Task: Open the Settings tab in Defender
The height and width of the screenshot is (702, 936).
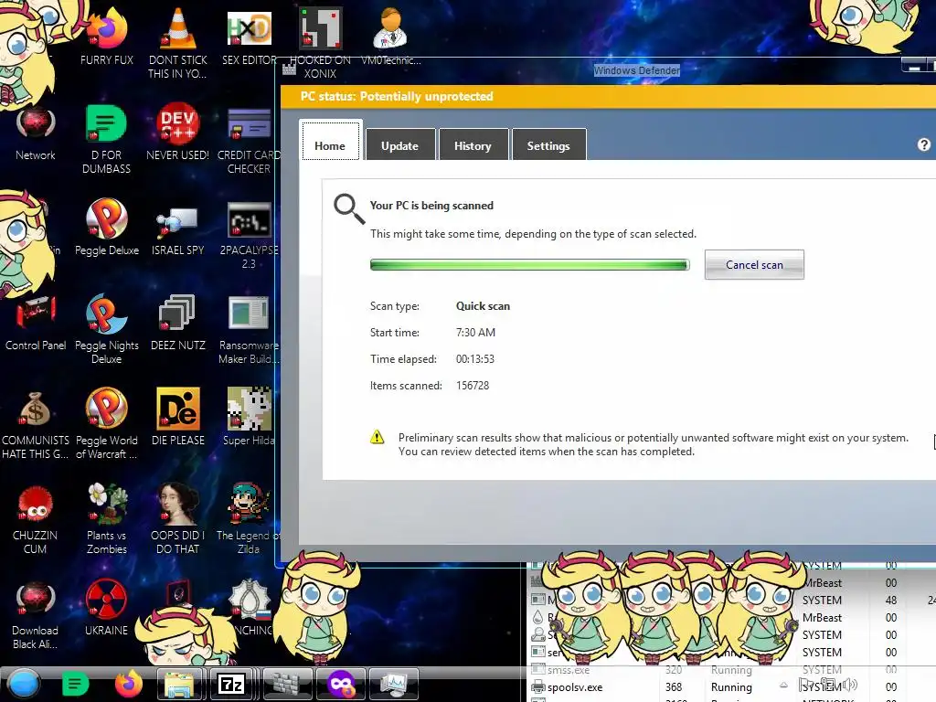Action: 548,145
